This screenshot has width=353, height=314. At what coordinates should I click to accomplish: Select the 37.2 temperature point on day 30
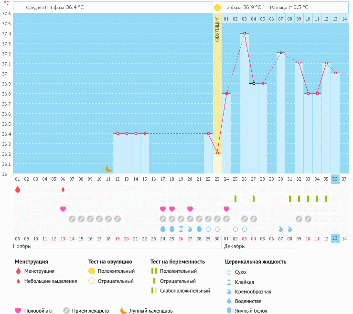281,53
